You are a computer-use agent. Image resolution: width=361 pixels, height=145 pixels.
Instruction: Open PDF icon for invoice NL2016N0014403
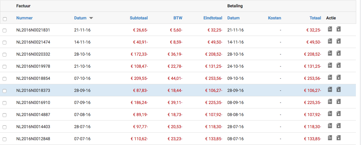330,126
